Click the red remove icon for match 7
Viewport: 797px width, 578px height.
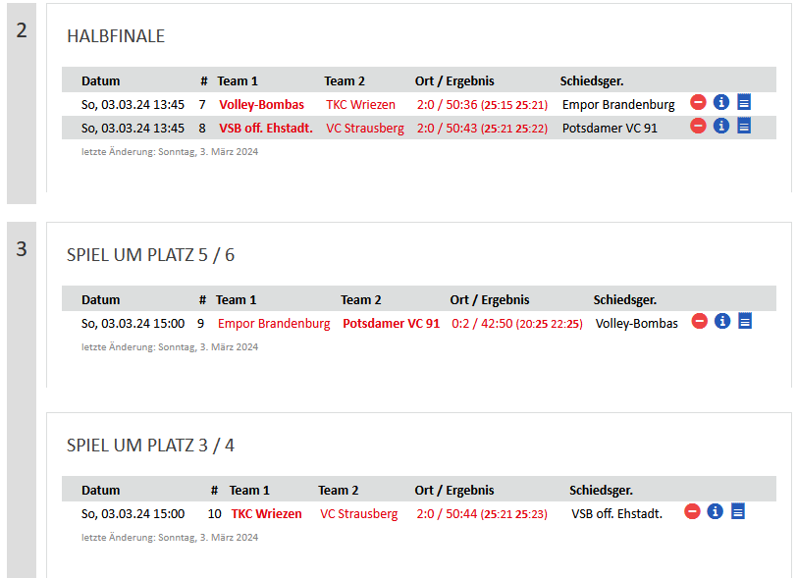(698, 102)
